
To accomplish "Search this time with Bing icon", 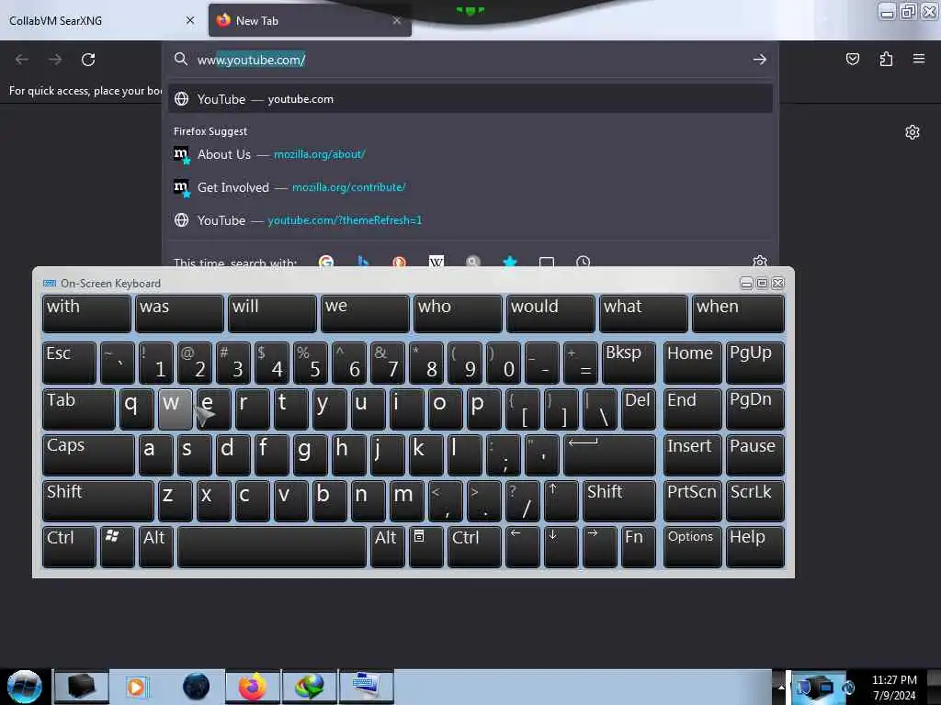I will coord(362,262).
